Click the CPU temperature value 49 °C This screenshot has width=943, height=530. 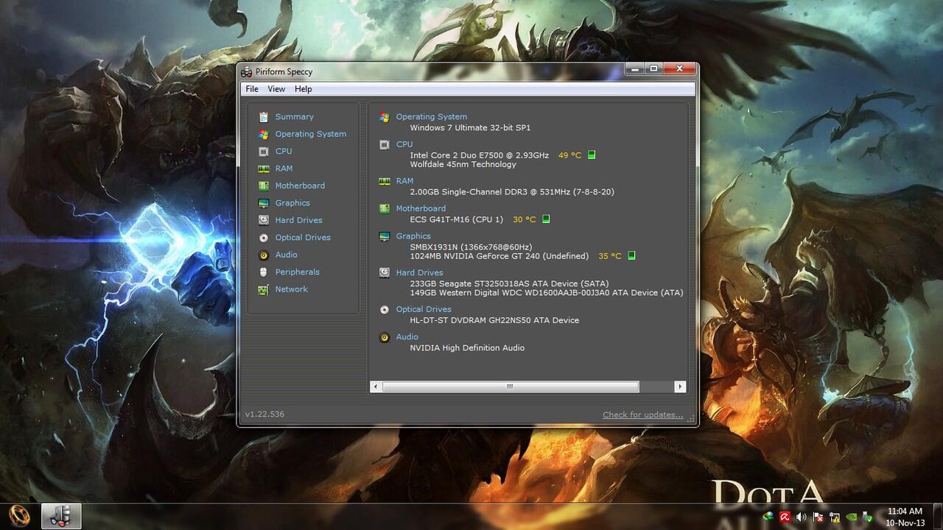tap(569, 155)
